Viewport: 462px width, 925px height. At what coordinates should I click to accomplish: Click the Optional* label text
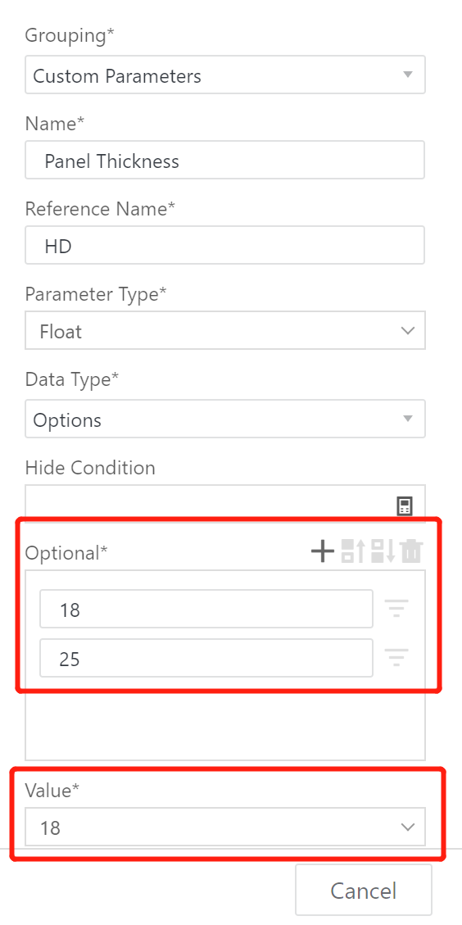tap(66, 553)
